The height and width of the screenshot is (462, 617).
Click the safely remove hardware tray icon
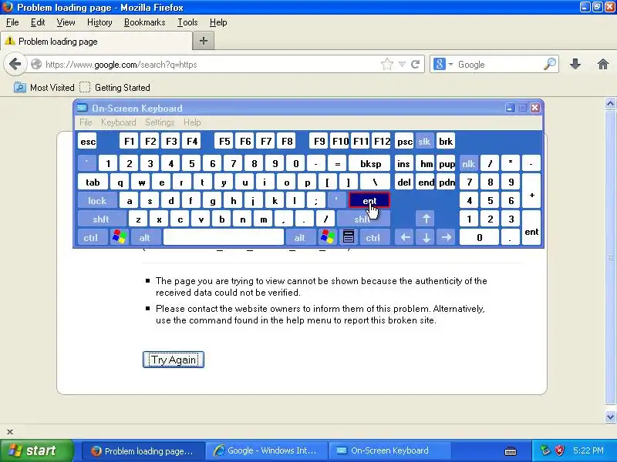(545, 450)
